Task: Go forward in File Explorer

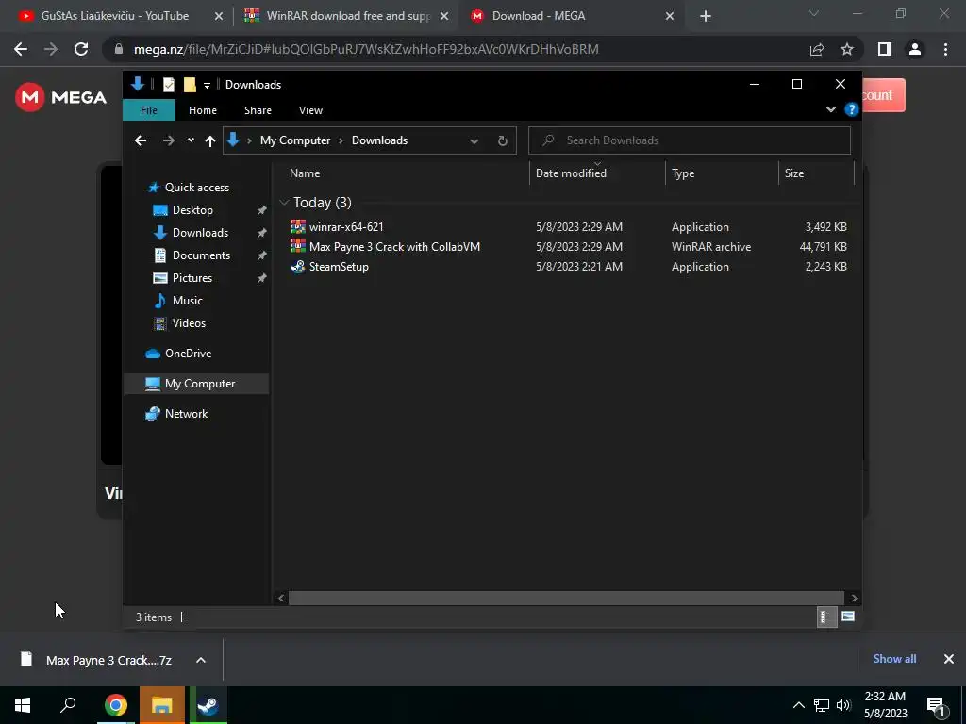Action: (x=168, y=140)
